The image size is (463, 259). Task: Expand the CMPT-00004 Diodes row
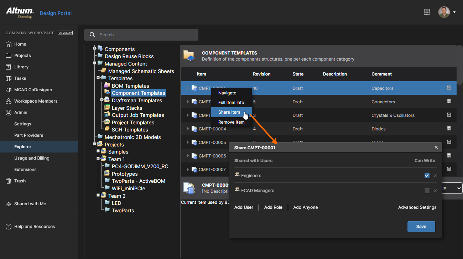[188, 129]
